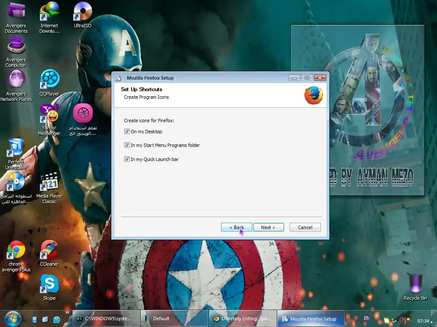437x327 pixels.
Task: Select the QQPlayer shortcut
Action: pyautogui.click(x=50, y=83)
